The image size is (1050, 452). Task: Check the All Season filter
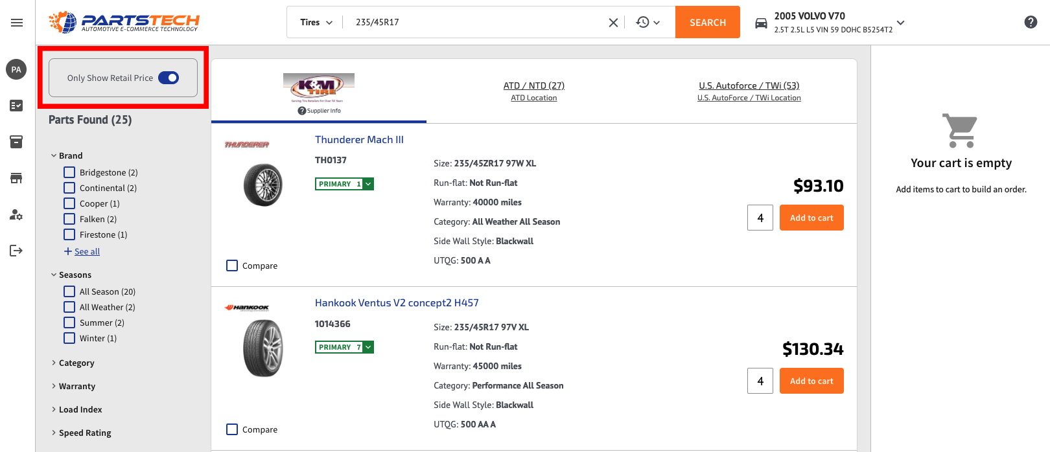(x=69, y=291)
